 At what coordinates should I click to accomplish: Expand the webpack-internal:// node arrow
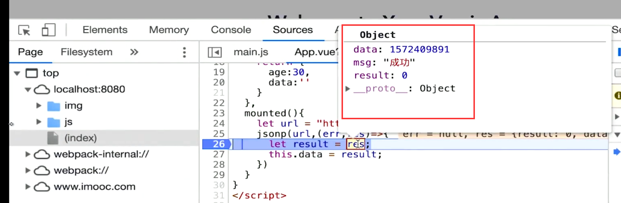[x=28, y=155]
